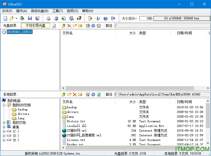The height and width of the screenshot is (156, 211).
Task: Click the Info icon in the toolbar
Action: 98,18
